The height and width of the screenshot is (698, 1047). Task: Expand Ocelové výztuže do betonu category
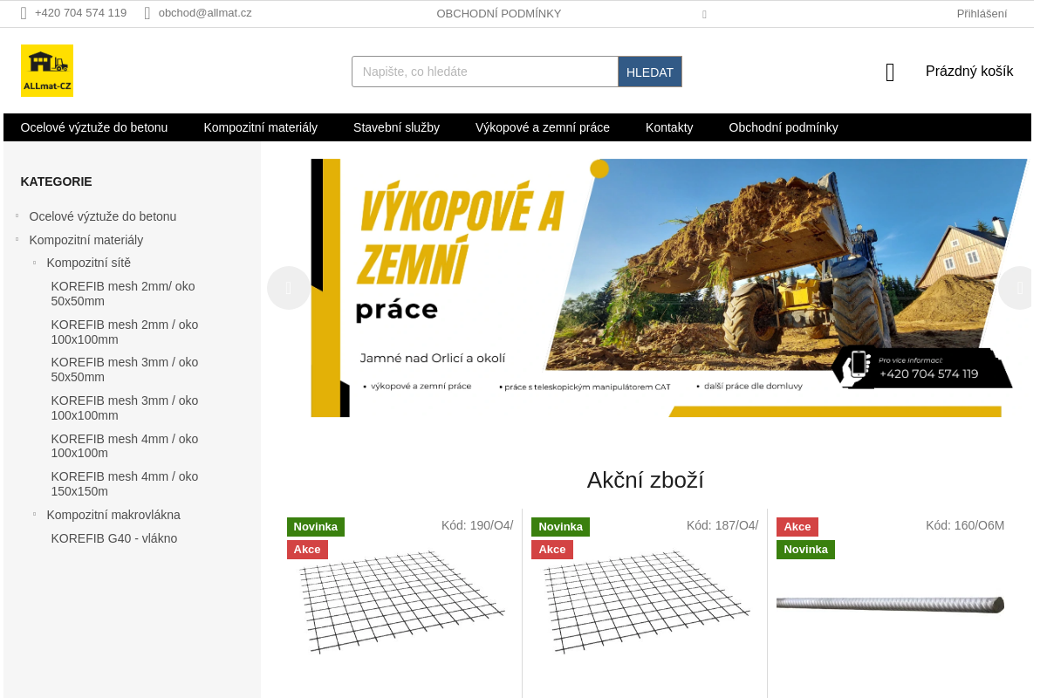[17, 216]
